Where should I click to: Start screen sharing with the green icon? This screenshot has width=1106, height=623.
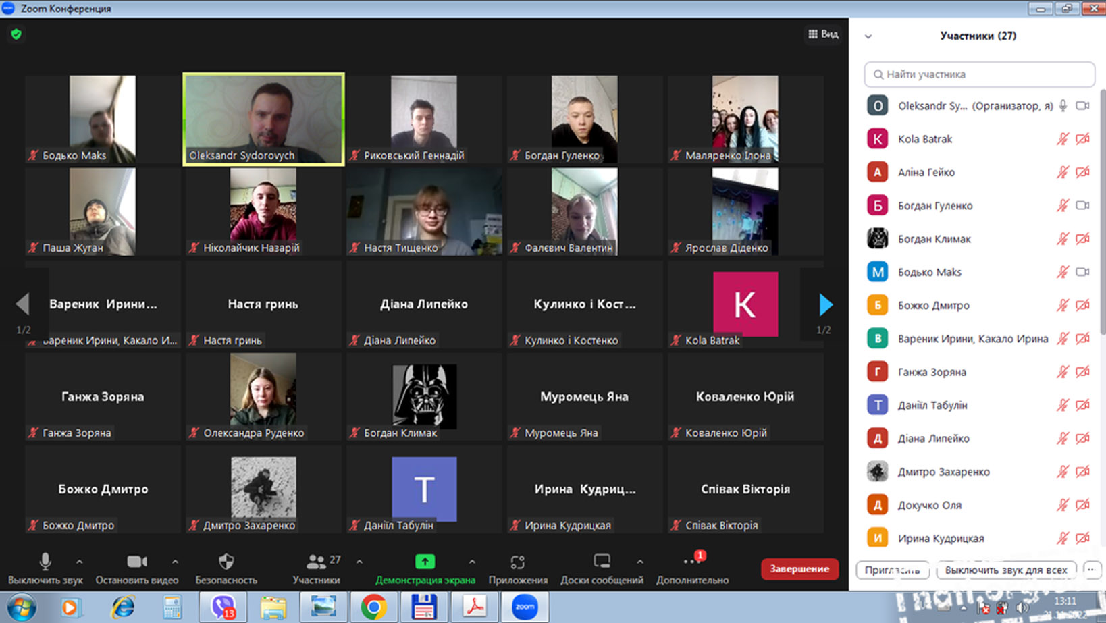[x=425, y=561]
